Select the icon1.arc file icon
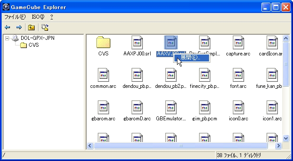 (x=272, y=107)
